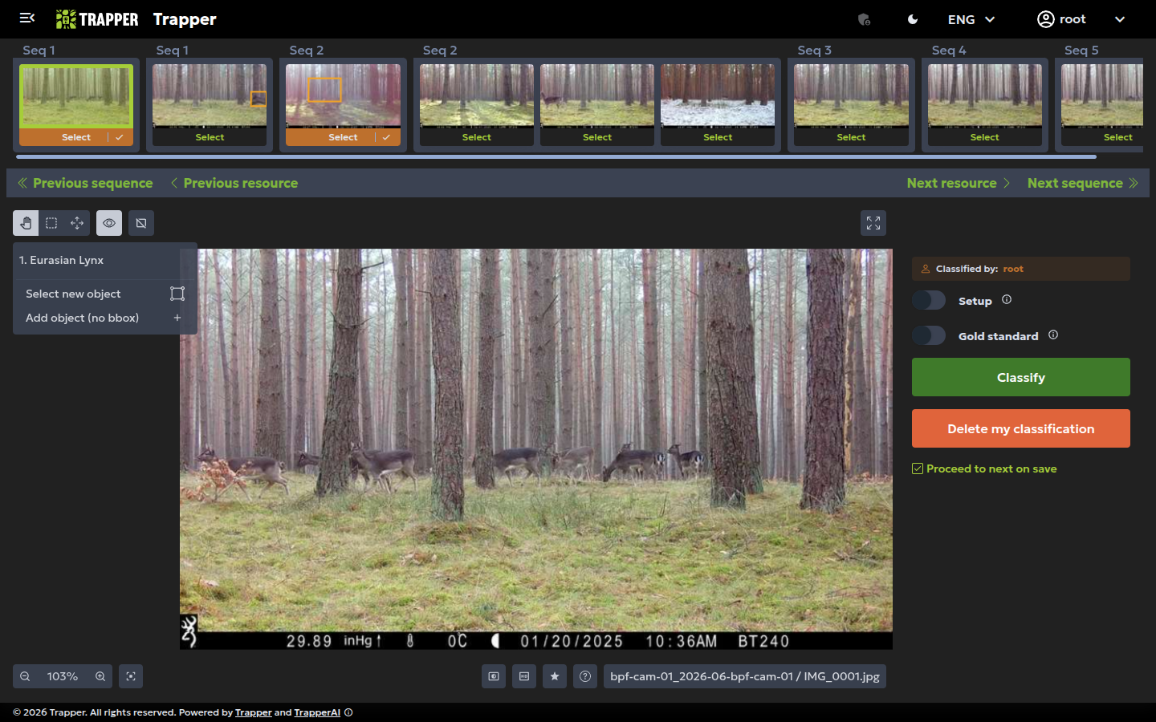The height and width of the screenshot is (722, 1156).
Task: Click the bounding box icon beside Select new object
Action: [x=177, y=294]
